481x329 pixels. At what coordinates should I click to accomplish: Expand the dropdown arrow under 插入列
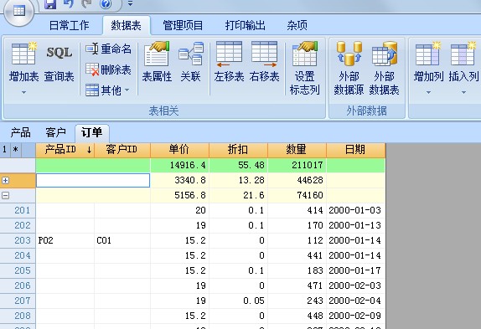[x=463, y=92]
